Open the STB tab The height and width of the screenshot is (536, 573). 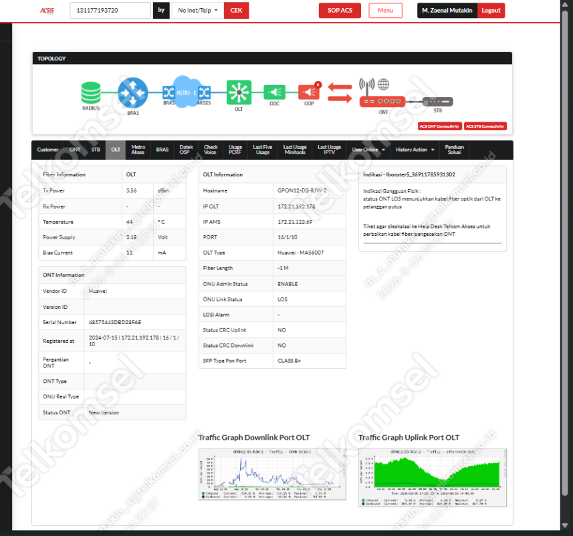[x=96, y=150]
